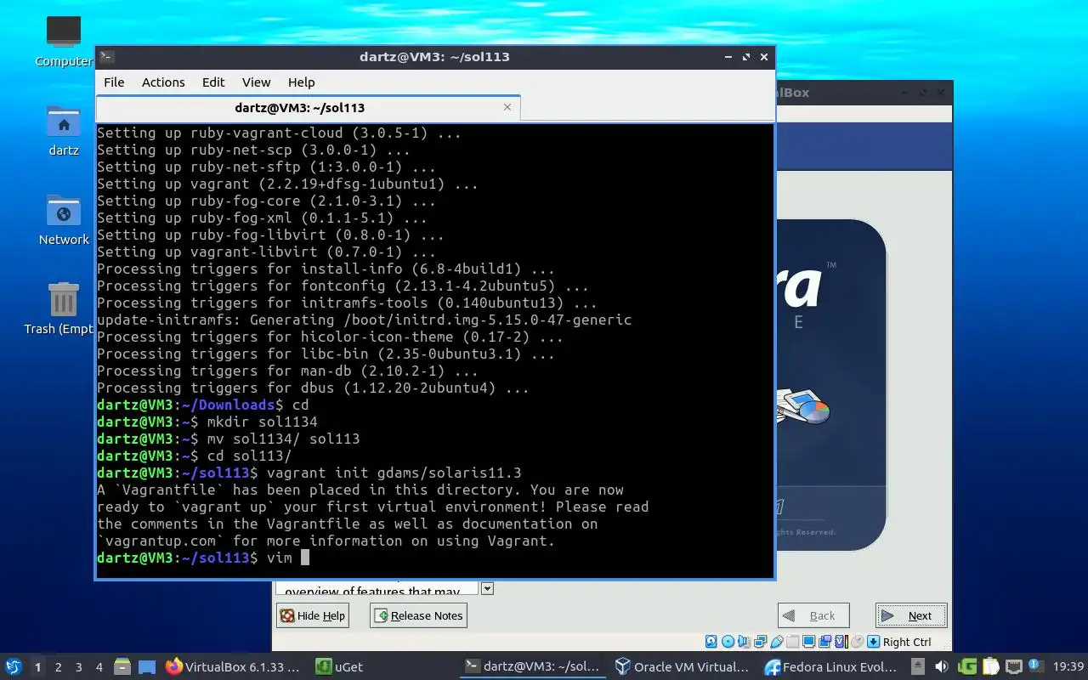Open Release Notes in Fedora installer
Screen dimensions: 1088x680
(418, 615)
